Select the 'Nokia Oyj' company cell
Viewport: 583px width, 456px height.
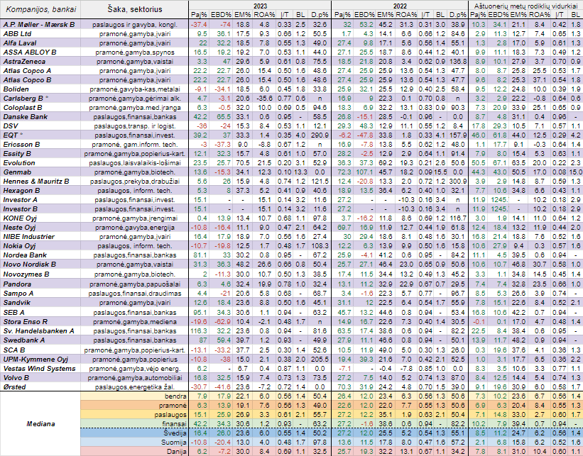40,246
